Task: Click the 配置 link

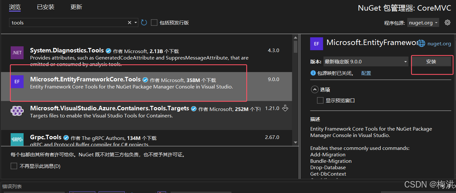Action: (366, 73)
